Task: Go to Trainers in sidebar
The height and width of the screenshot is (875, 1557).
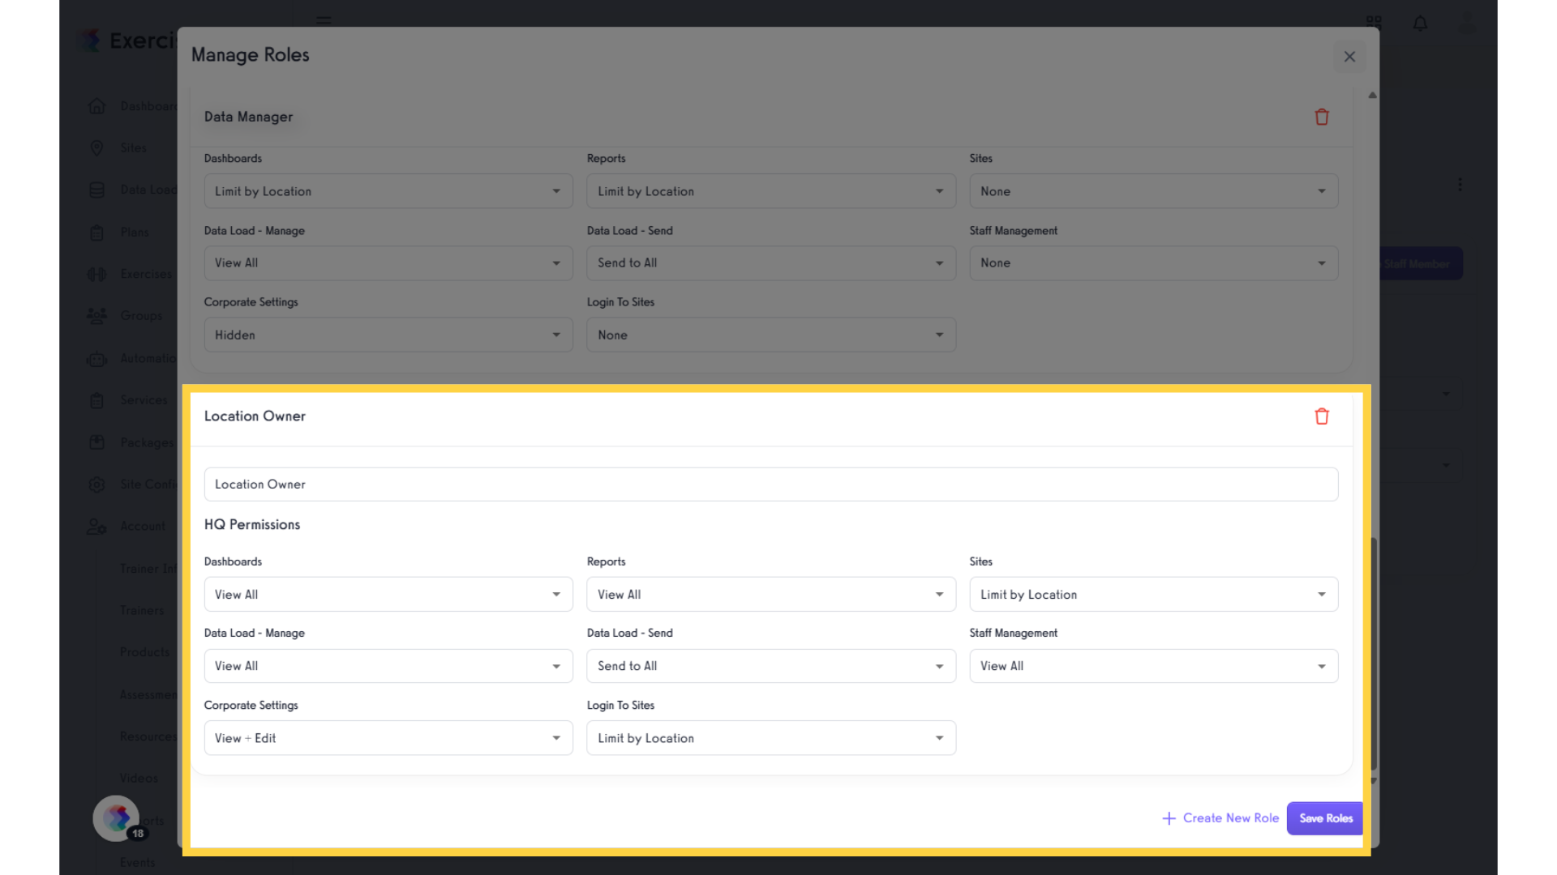Action: point(142,610)
